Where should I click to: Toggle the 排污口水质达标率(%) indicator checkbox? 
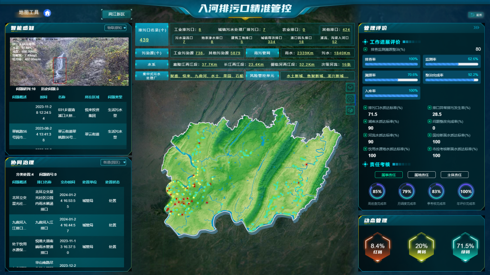[365, 108]
